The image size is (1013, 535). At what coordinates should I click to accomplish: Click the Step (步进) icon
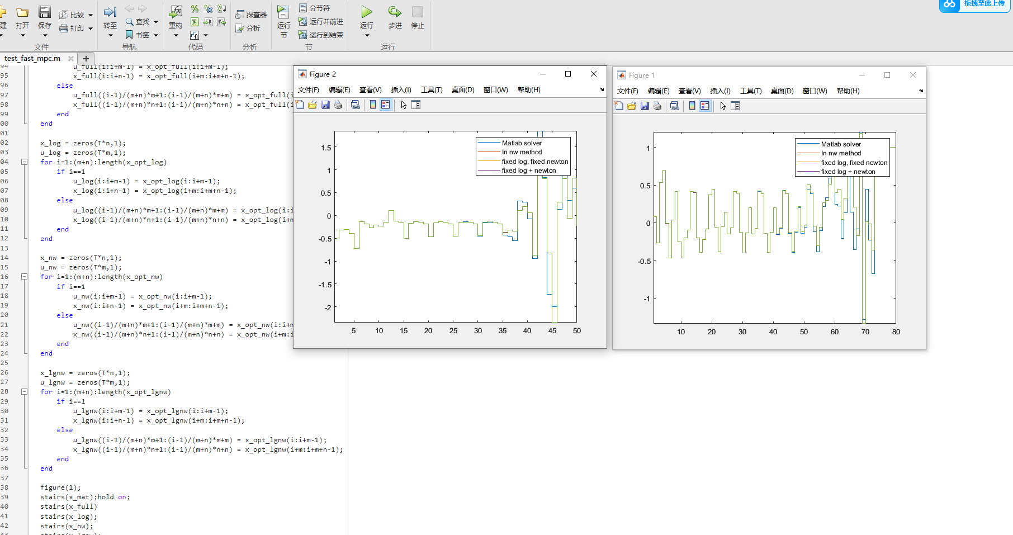[395, 12]
